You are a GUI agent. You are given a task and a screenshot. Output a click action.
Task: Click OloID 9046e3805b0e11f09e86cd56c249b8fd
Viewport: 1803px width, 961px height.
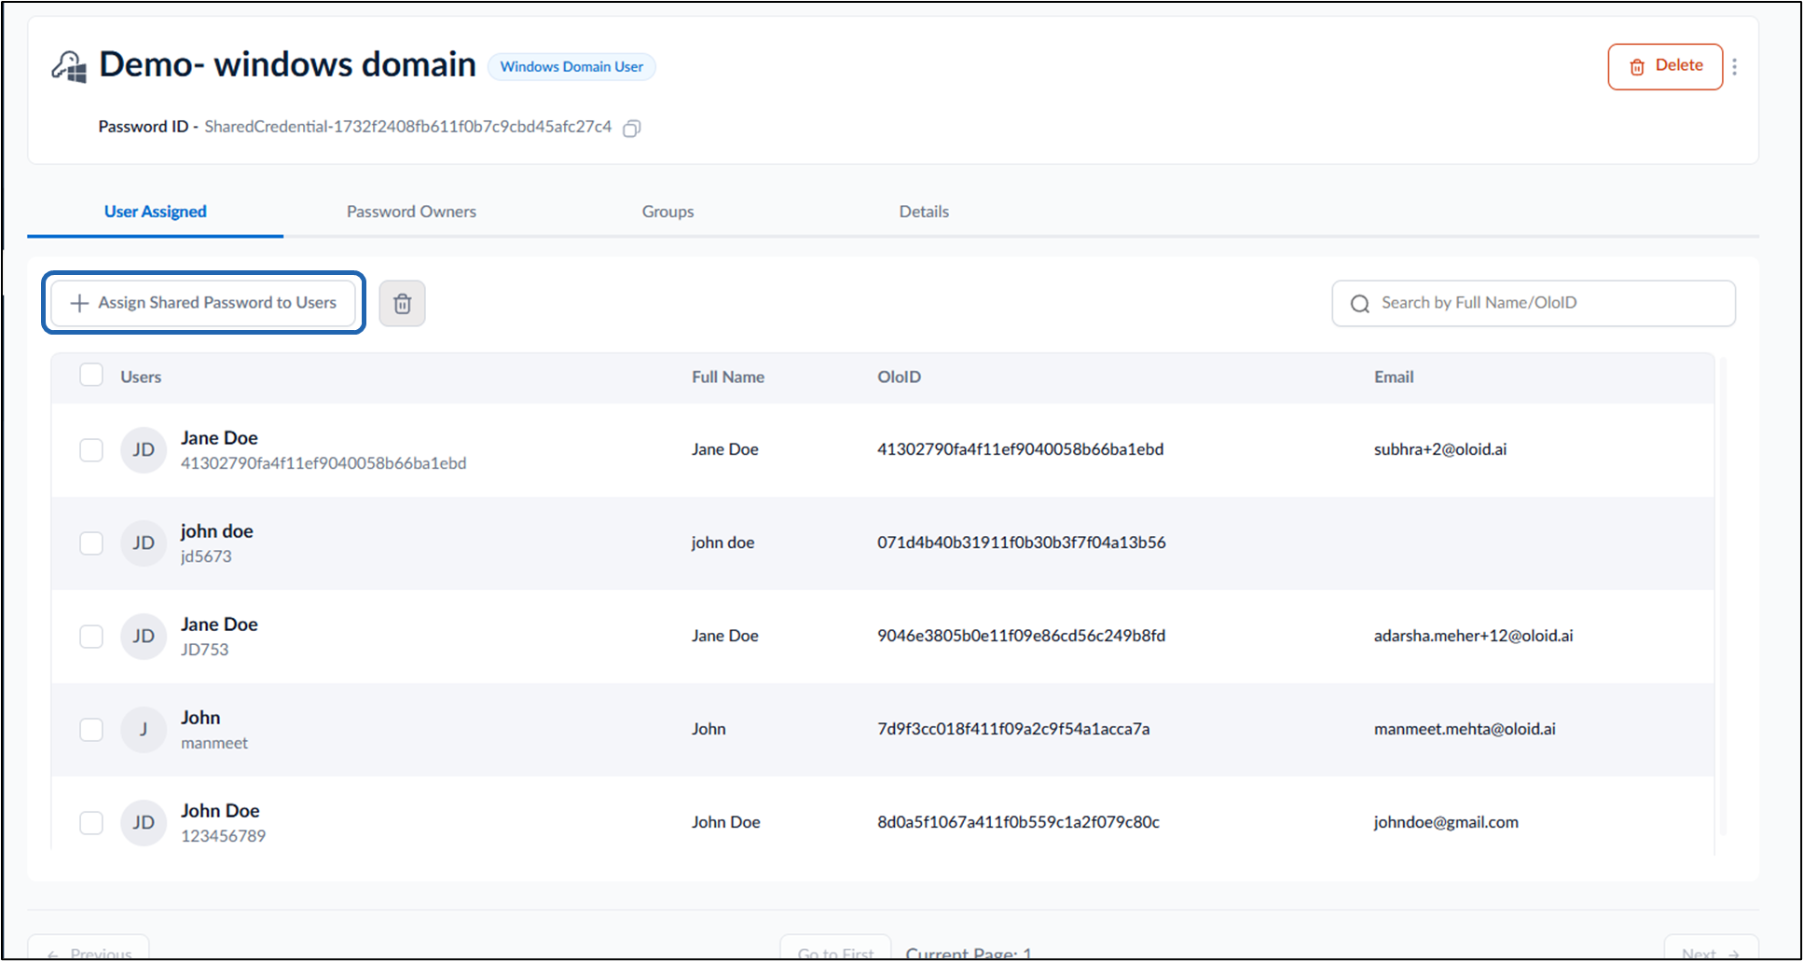[x=1021, y=636]
